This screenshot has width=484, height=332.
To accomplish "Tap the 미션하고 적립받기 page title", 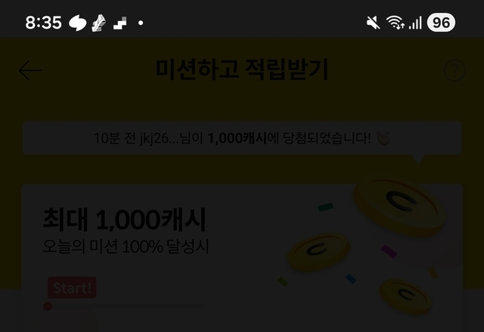I will click(242, 69).
